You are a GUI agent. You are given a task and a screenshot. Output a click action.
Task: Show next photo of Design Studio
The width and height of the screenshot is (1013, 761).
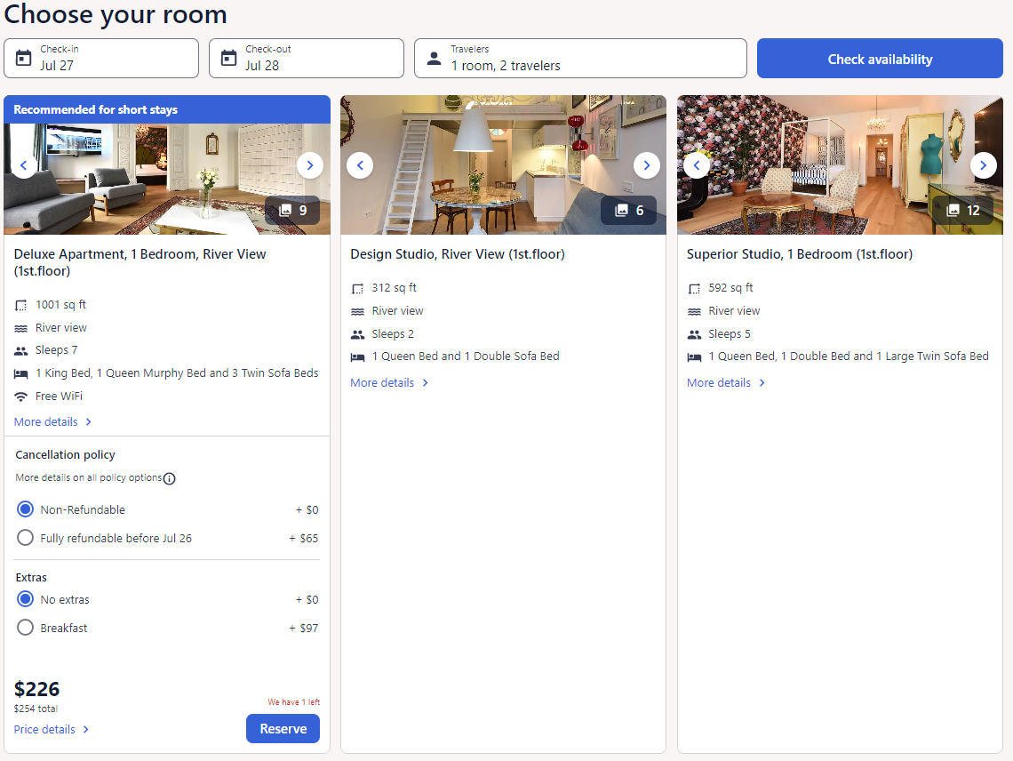647,165
